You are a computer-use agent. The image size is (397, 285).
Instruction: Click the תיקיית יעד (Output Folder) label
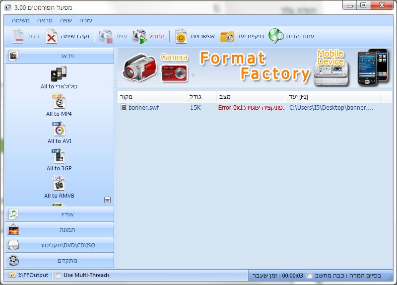click(x=250, y=36)
